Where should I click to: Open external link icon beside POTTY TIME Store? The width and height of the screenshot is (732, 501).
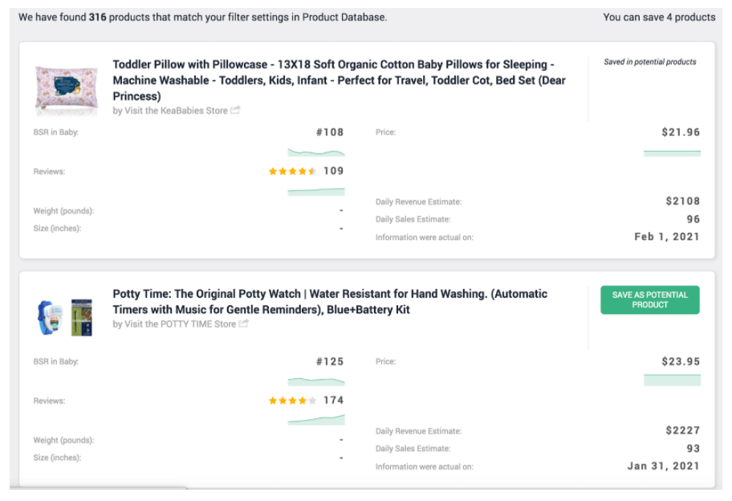tap(244, 324)
